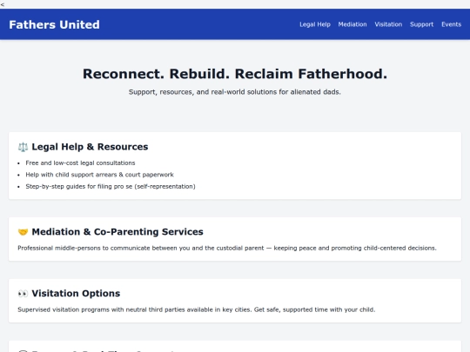Open the Events nav link

point(451,24)
